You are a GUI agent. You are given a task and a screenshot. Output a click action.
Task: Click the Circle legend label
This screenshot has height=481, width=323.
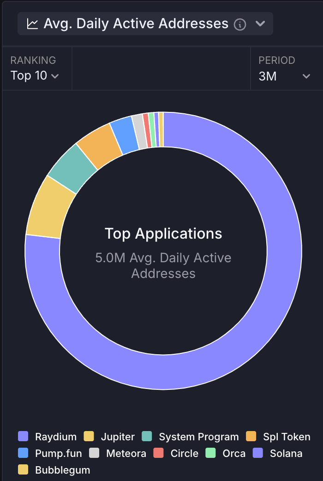pos(184,453)
